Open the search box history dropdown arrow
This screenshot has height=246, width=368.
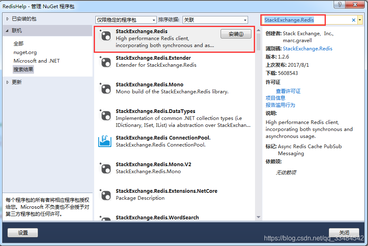(x=360, y=20)
